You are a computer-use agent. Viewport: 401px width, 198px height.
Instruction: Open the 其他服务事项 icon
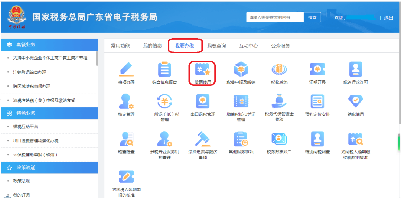point(241,139)
